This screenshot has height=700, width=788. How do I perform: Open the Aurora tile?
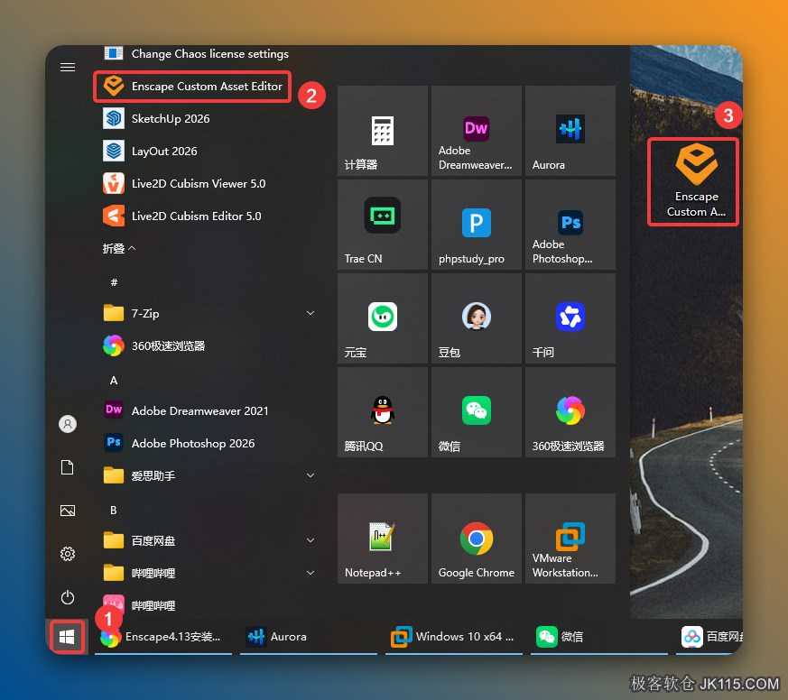coord(570,131)
